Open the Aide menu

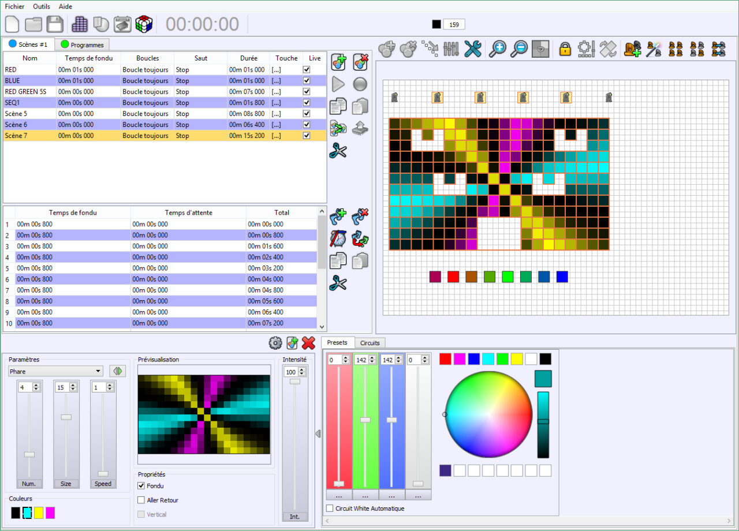(x=65, y=6)
